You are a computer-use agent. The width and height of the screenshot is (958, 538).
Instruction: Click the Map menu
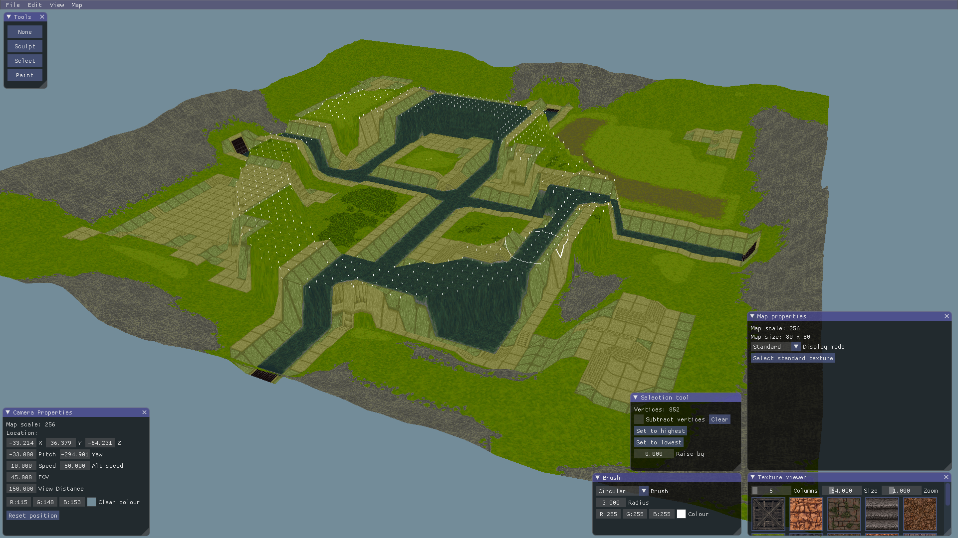[x=76, y=5]
